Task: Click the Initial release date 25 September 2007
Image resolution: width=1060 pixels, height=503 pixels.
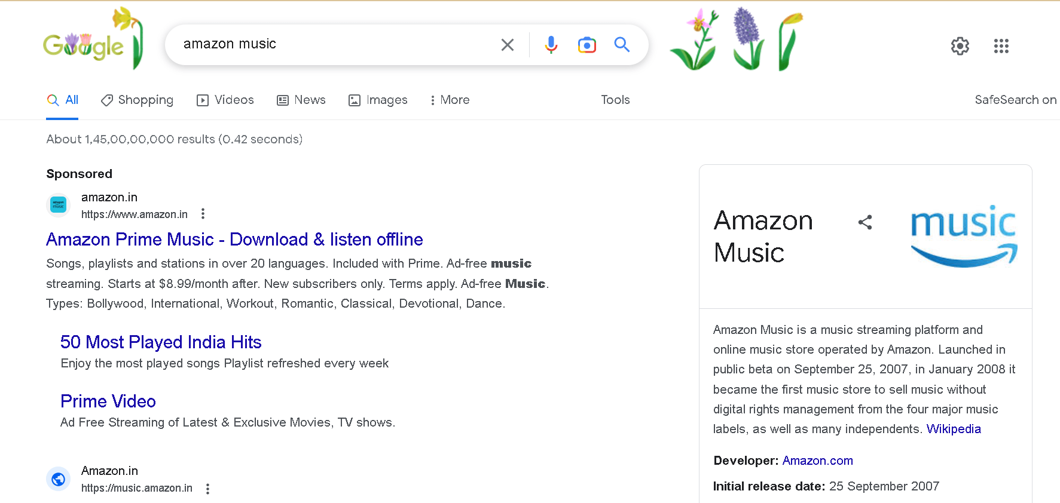Action: [x=826, y=486]
